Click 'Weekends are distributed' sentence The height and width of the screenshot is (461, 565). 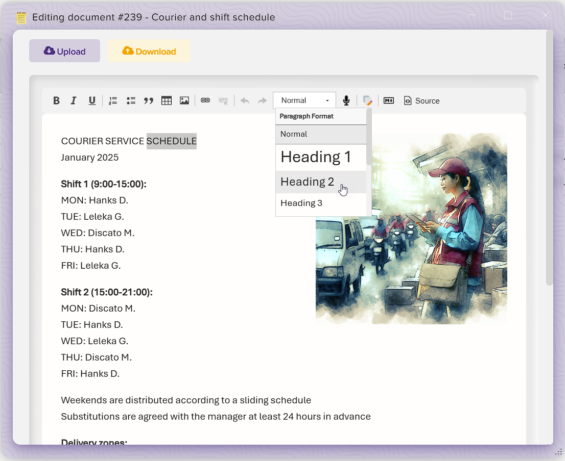(186, 400)
